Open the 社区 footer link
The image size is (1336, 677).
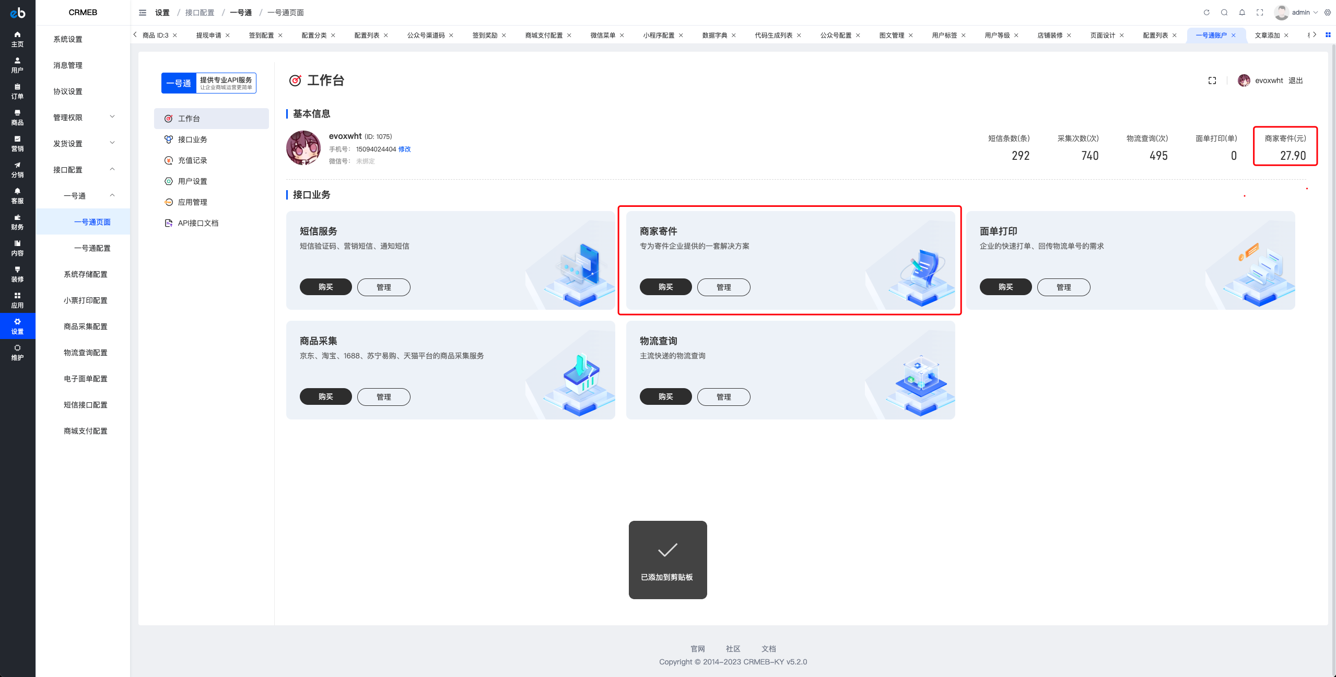click(x=733, y=649)
